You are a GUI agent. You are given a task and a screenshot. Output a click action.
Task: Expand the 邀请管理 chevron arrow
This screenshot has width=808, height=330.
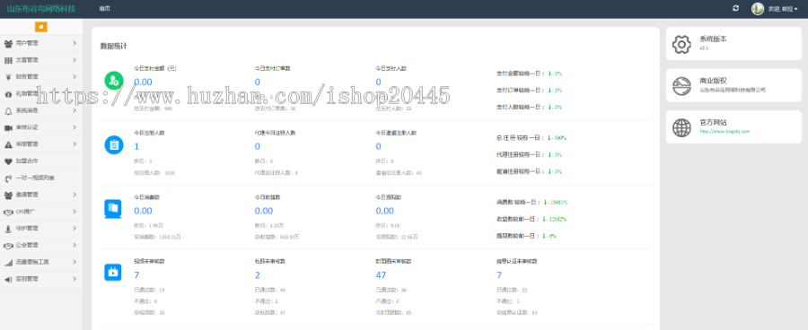75,195
